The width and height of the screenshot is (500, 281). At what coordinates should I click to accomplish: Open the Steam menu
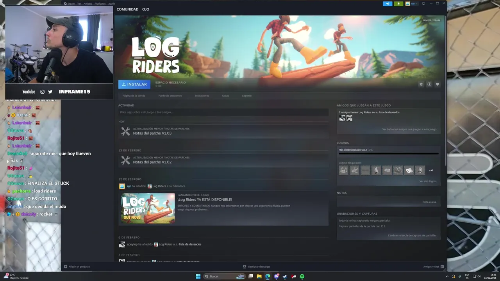[71, 4]
